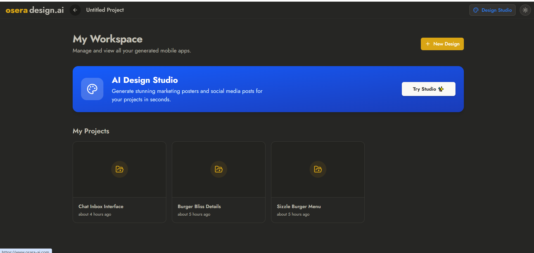
Task: Click 'Manage and view all your generated mobile apps.'
Action: coord(132,51)
